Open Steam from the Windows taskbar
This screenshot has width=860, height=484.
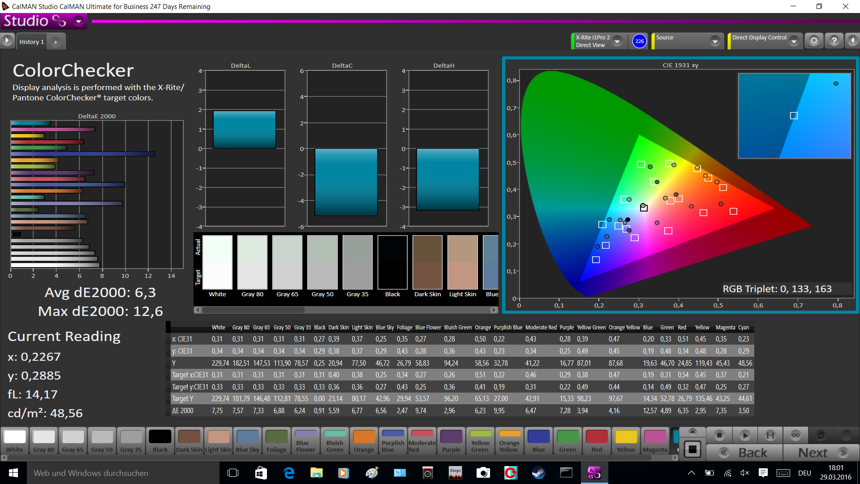[538, 473]
